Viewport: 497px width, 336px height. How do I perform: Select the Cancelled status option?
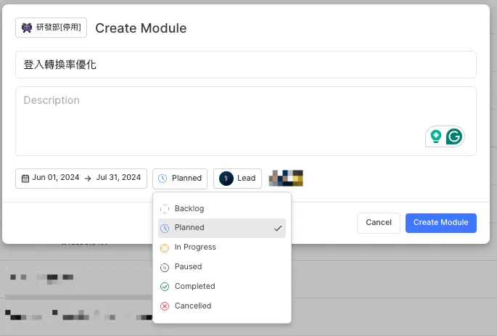(x=193, y=306)
